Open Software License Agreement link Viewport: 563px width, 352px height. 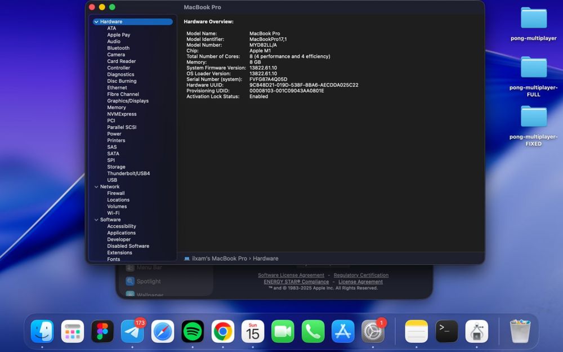(291, 275)
